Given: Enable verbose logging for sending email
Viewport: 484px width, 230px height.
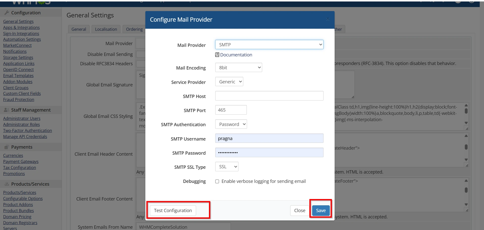Looking at the screenshot, I should pos(217,181).
